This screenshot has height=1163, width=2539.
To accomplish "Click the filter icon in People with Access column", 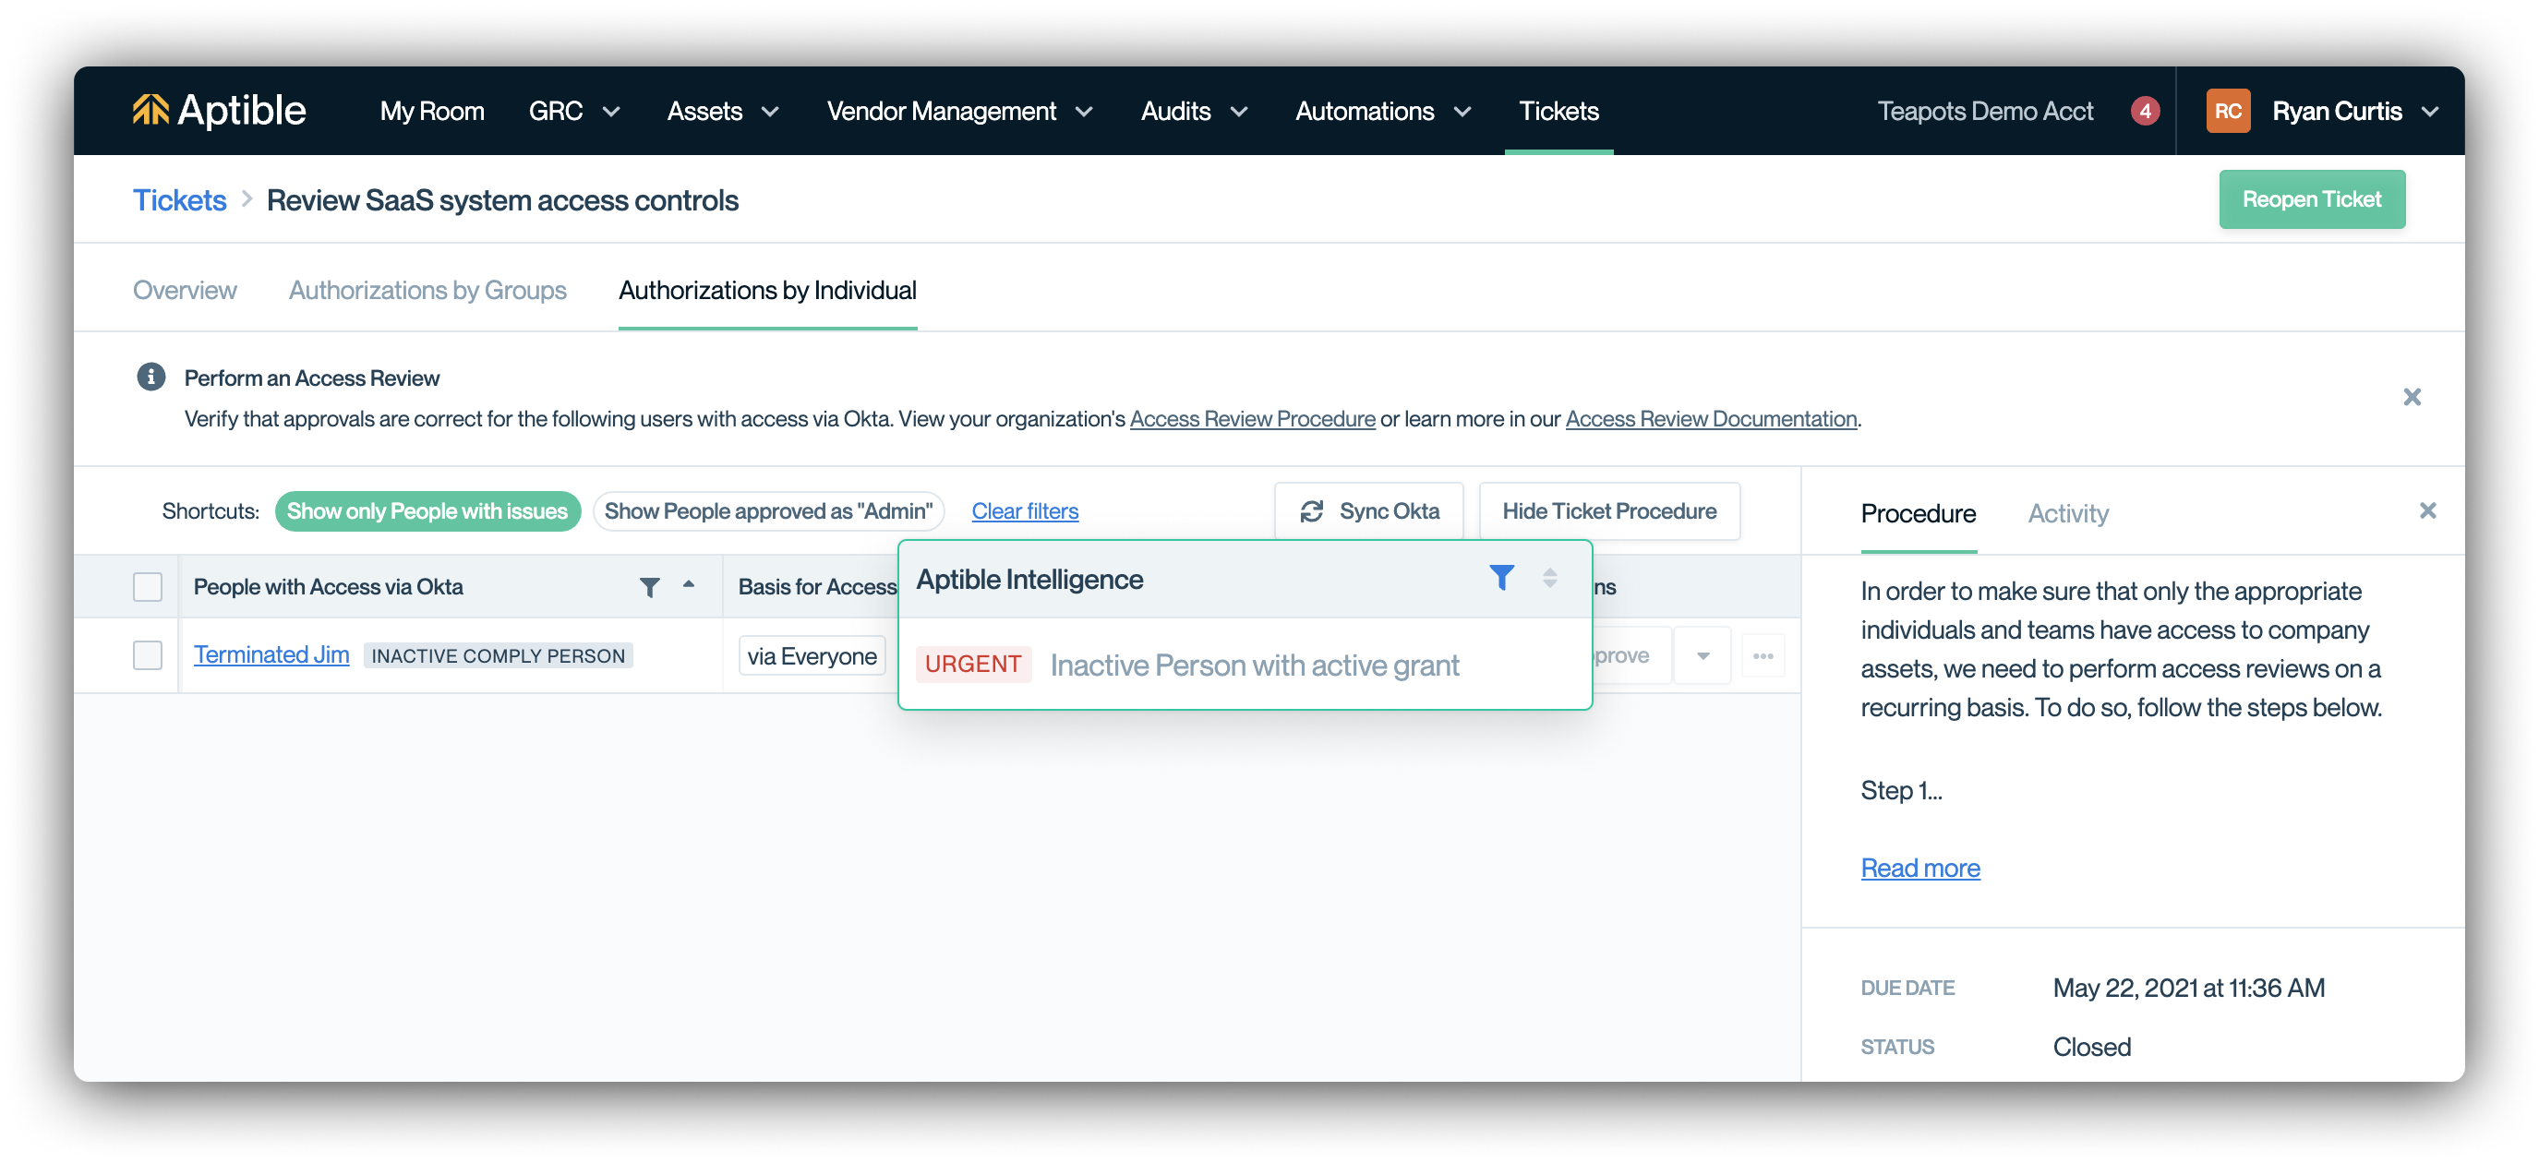I will (650, 587).
